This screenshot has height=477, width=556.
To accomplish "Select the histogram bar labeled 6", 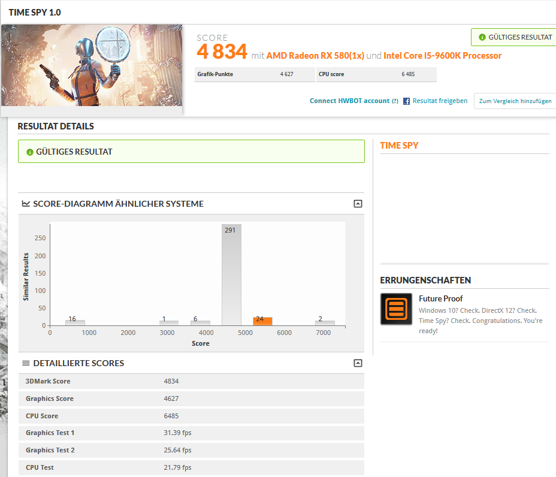I will [200, 323].
